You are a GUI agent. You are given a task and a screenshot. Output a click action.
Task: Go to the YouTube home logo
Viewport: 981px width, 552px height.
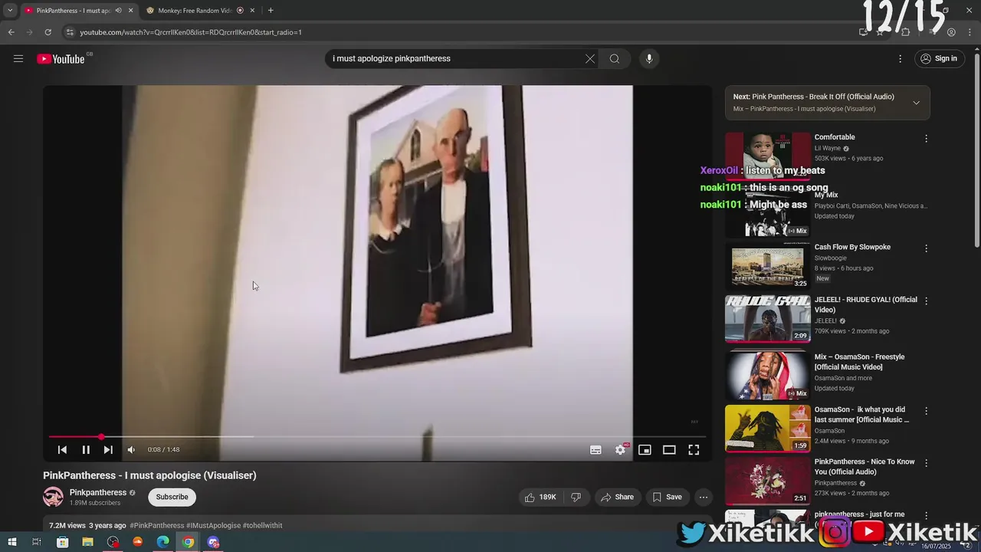(61, 59)
